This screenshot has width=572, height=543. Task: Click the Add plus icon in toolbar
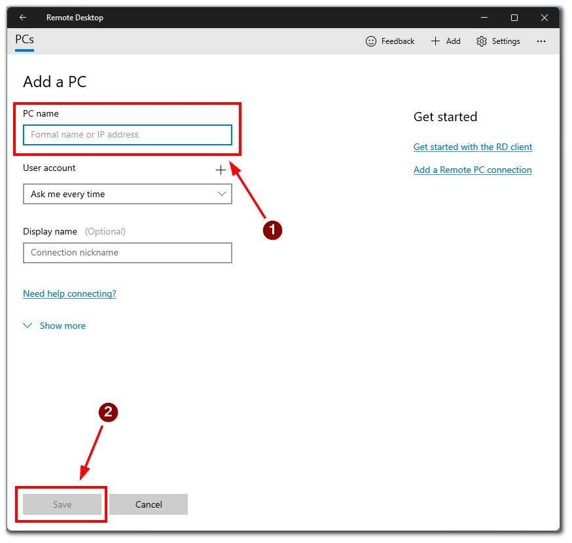tap(436, 41)
